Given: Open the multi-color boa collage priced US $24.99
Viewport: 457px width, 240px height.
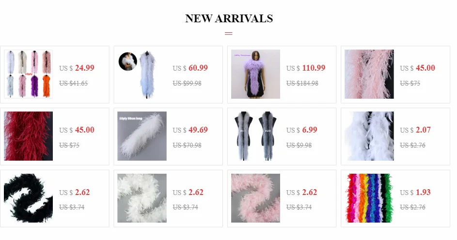Looking at the screenshot, I should tap(28, 74).
